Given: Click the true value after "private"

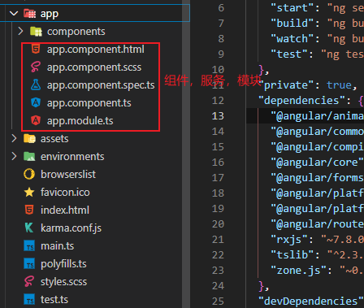Looking at the screenshot, I should pyautogui.click(x=339, y=85).
